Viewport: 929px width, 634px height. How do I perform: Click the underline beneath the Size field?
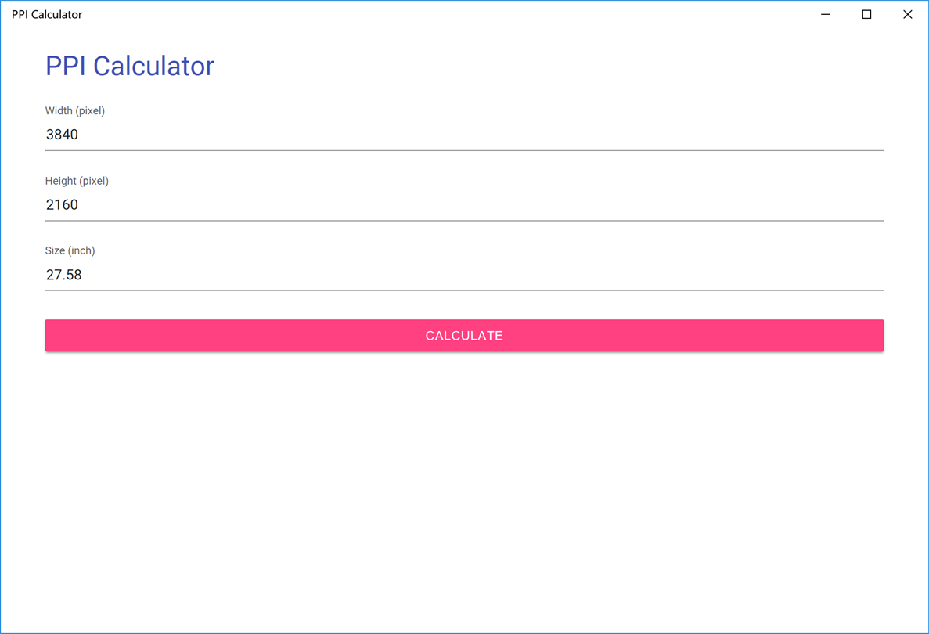(464, 290)
